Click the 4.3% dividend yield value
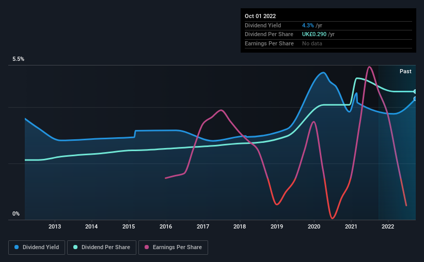Viewport: 424px width, 262px height. pyautogui.click(x=308, y=25)
